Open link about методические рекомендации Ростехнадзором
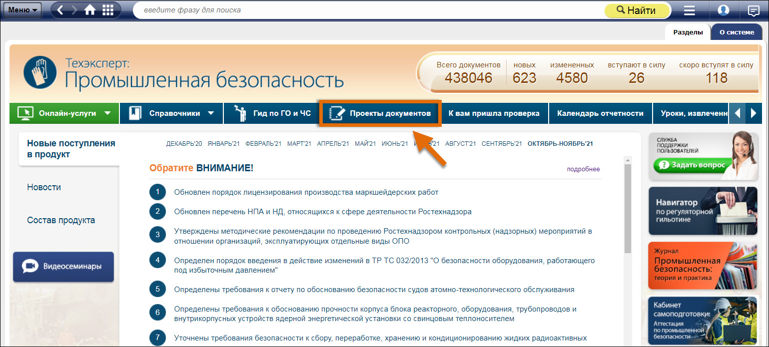 (x=383, y=236)
